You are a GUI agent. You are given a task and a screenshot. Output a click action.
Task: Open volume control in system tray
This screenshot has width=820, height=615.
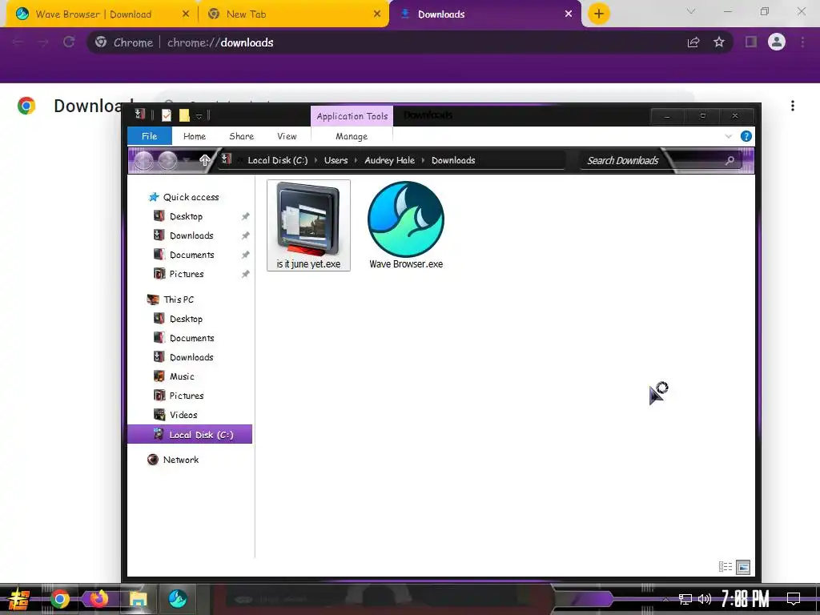705,599
